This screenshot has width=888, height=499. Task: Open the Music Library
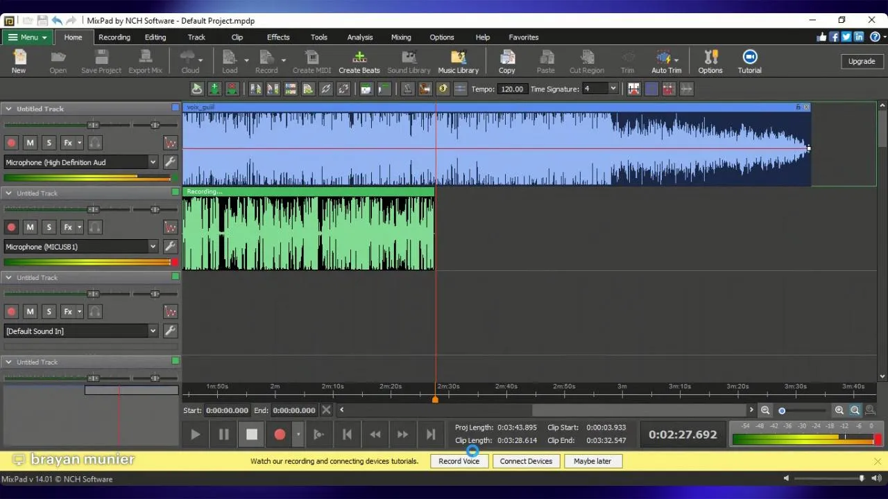[x=458, y=62]
